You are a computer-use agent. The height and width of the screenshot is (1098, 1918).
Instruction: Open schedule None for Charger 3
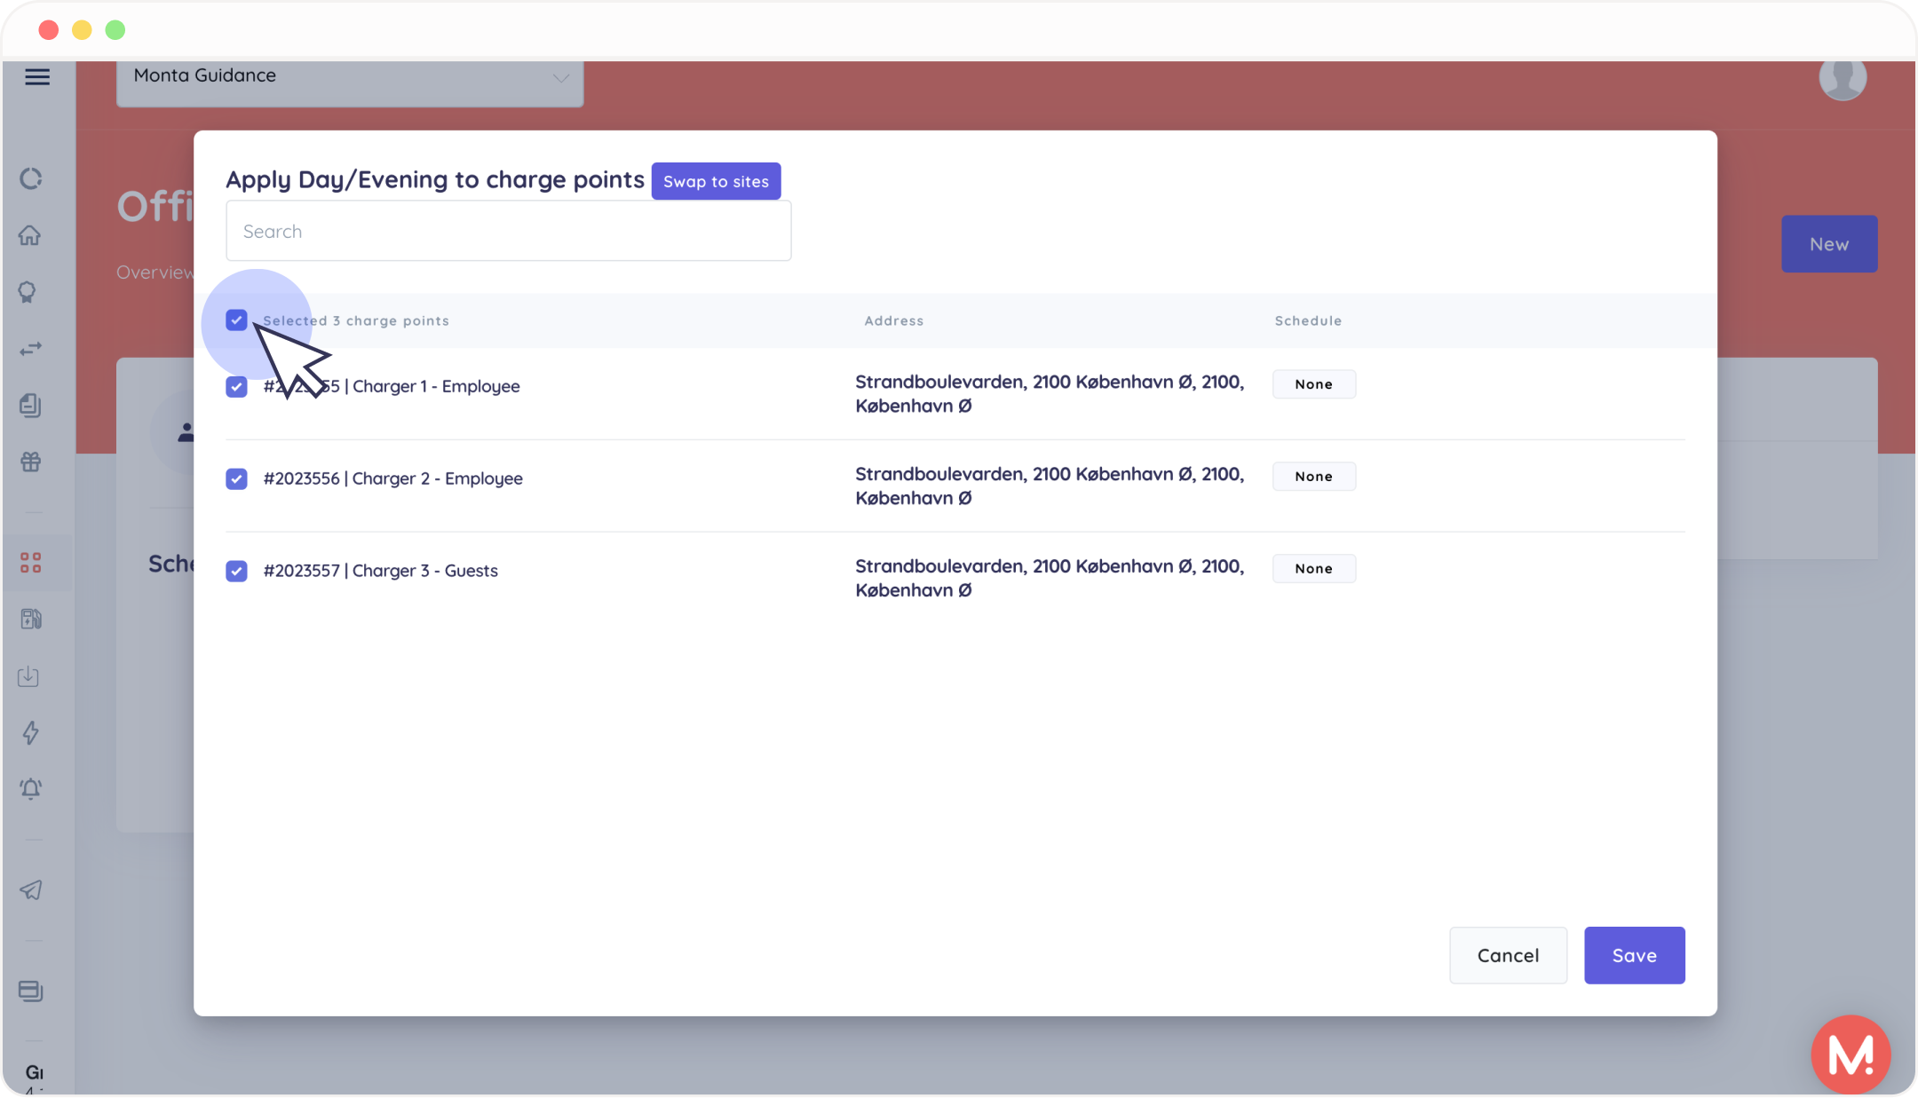pos(1313,569)
